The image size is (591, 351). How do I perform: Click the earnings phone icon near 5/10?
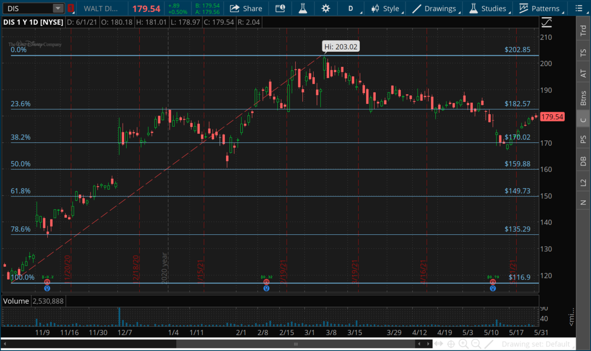tap(492, 281)
